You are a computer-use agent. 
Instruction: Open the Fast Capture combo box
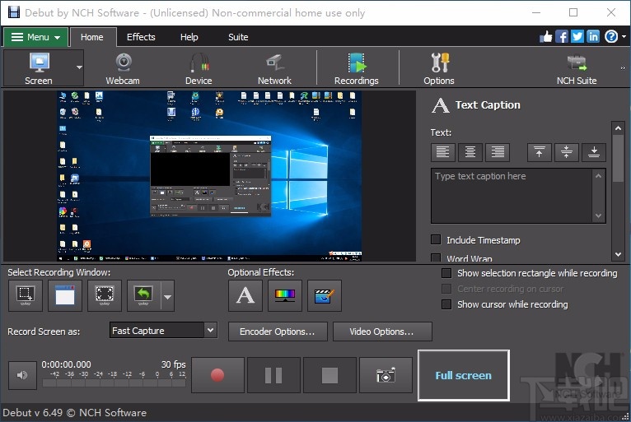163,331
